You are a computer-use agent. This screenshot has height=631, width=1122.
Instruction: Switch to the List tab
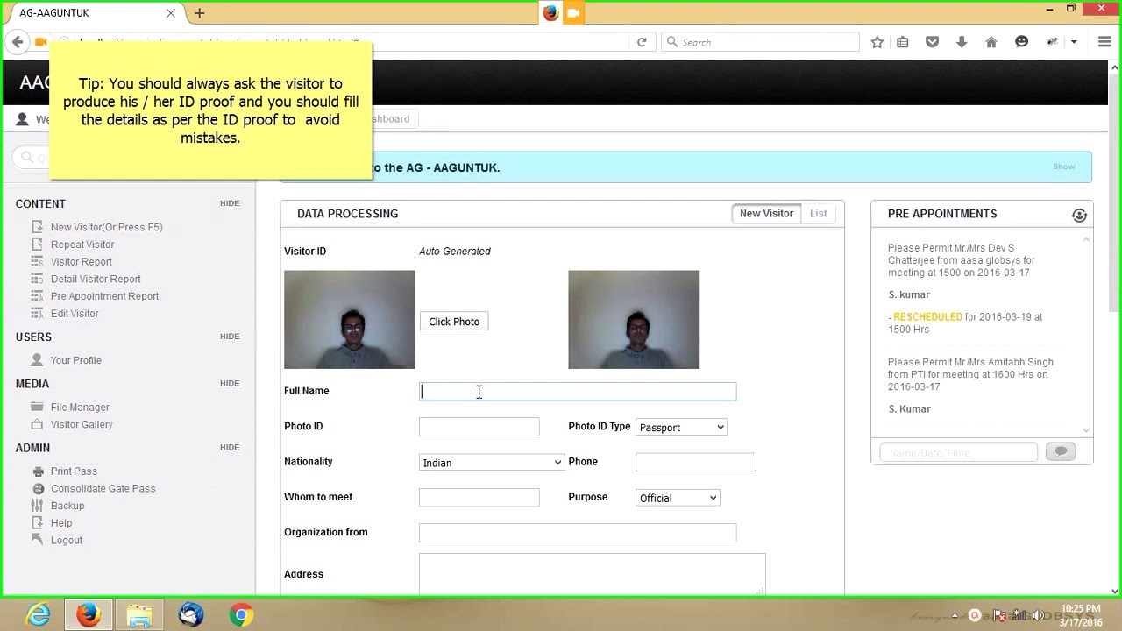click(x=818, y=214)
